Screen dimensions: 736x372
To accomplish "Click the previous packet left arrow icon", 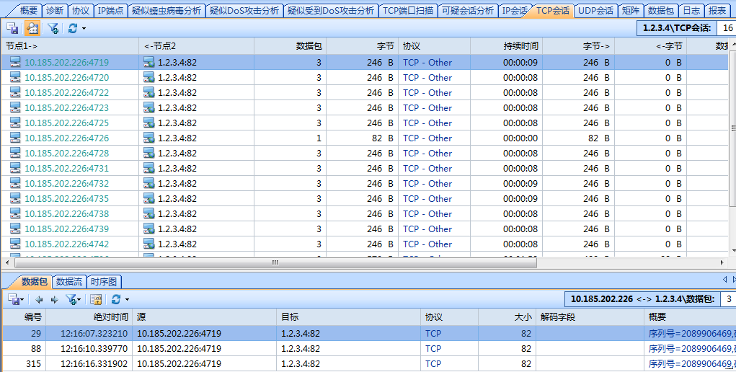I will pyautogui.click(x=39, y=298).
